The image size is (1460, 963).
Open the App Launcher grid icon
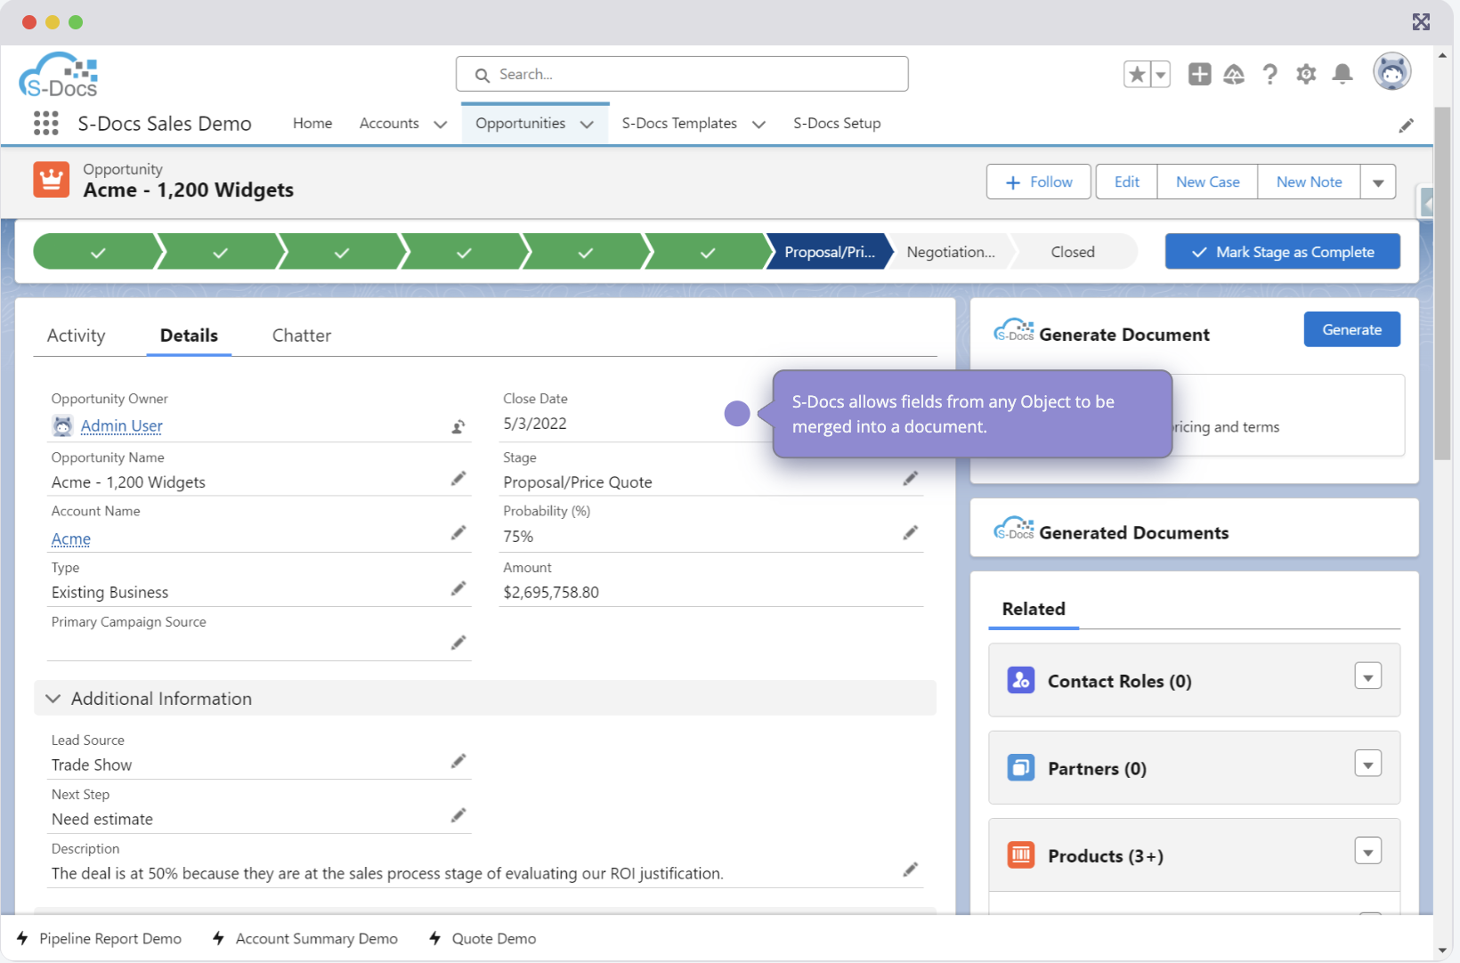(45, 123)
